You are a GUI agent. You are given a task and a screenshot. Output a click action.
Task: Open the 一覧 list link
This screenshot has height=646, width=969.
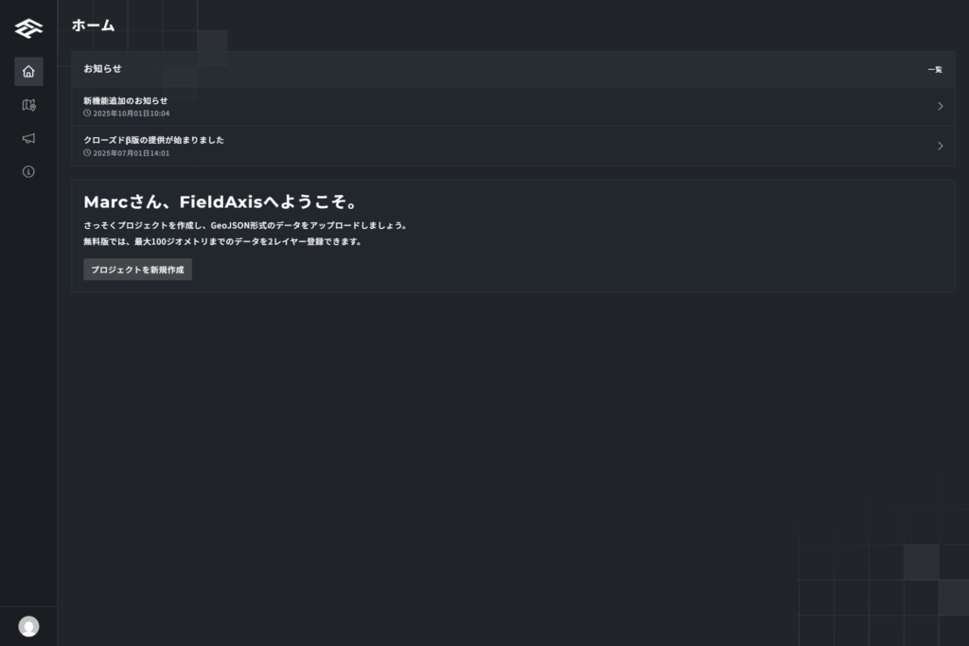[935, 69]
